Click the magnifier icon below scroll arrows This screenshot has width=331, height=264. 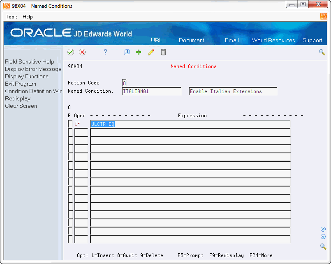point(323,246)
